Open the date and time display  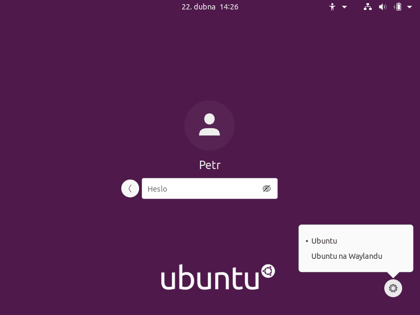click(x=210, y=7)
